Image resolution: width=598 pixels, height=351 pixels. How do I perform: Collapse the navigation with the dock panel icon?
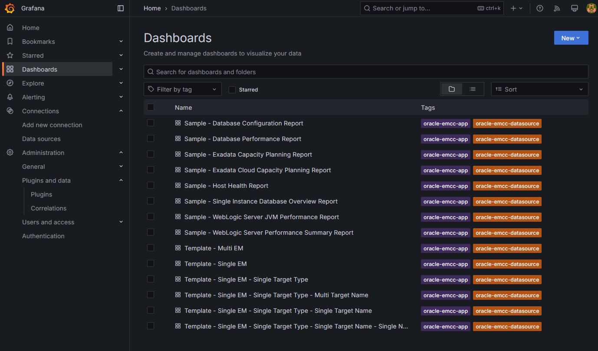(x=120, y=8)
